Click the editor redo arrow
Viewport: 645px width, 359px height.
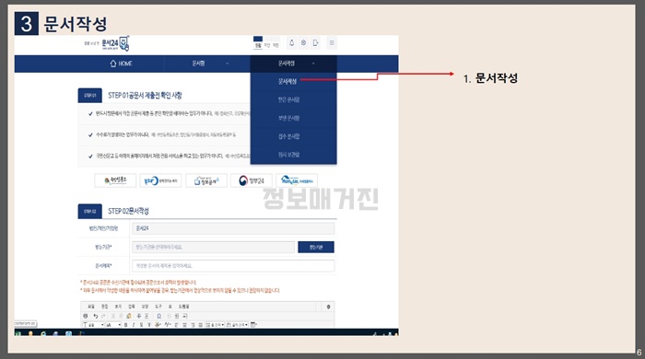click(103, 316)
